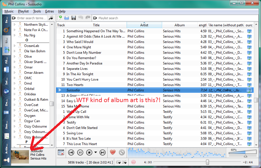Screen dimensions: 261x168
Task: Expand the Orkidea artist
Action: point(15,94)
